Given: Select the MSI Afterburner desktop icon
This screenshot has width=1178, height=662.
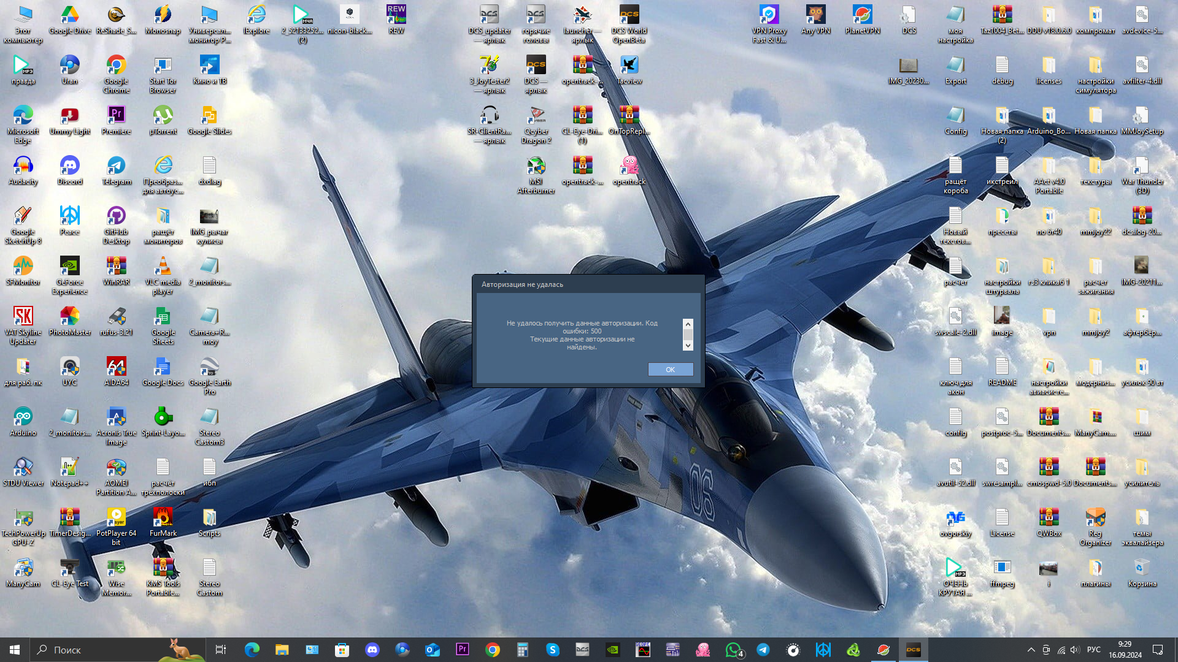Looking at the screenshot, I should pyautogui.click(x=536, y=175).
